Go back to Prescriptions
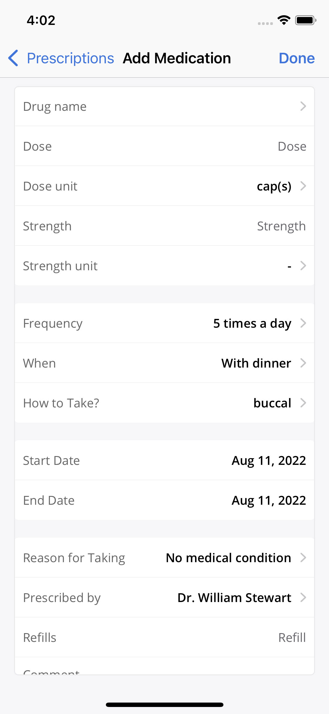329x714 pixels. (70, 58)
